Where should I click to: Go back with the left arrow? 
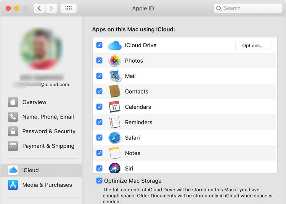pos(39,8)
